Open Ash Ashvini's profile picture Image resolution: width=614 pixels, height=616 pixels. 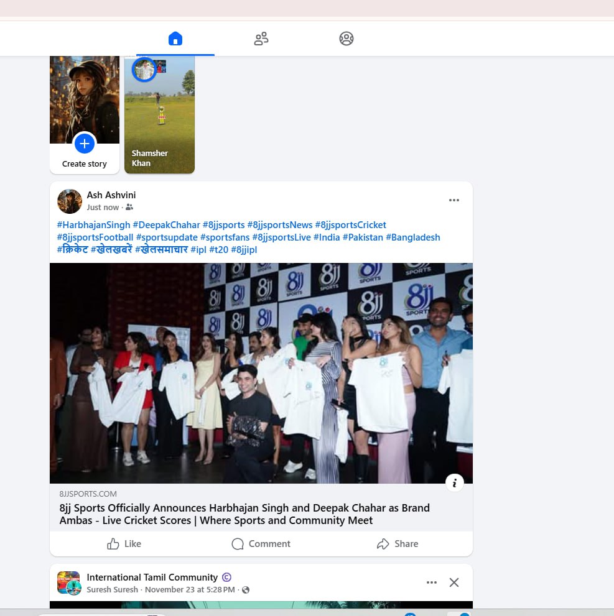pyautogui.click(x=70, y=201)
